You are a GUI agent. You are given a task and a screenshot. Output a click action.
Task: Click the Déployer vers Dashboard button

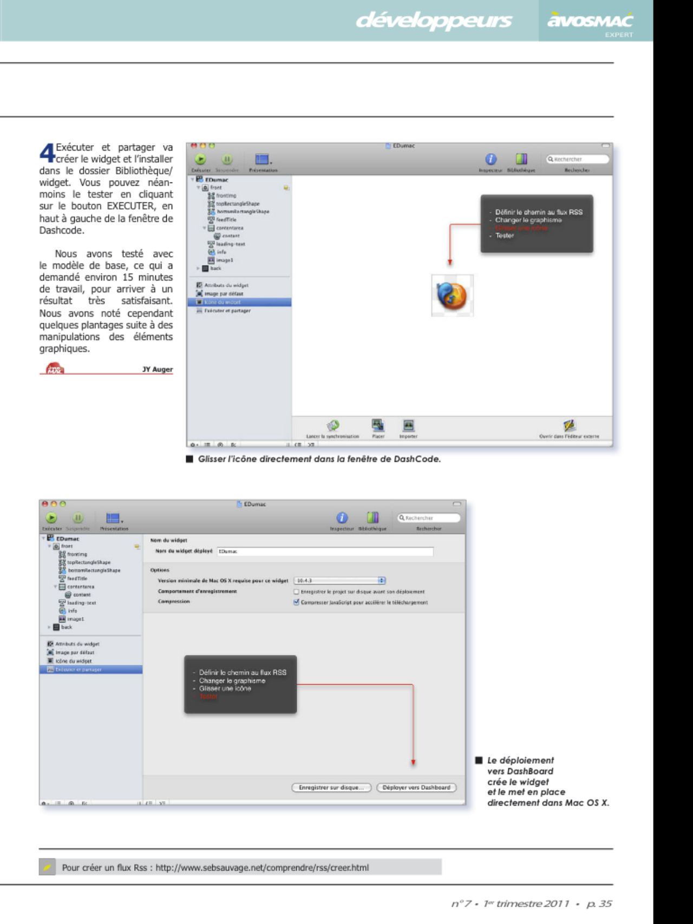416,788
